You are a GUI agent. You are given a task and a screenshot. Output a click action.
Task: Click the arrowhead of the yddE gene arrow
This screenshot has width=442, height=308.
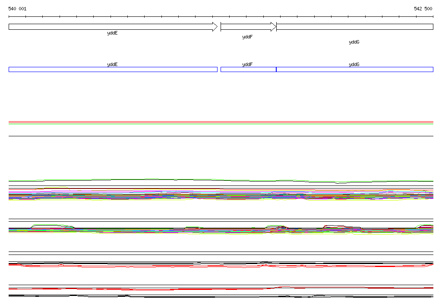click(x=215, y=27)
